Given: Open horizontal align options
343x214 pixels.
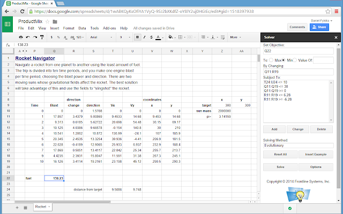Looking at the screenshot, I should pos(204,37).
